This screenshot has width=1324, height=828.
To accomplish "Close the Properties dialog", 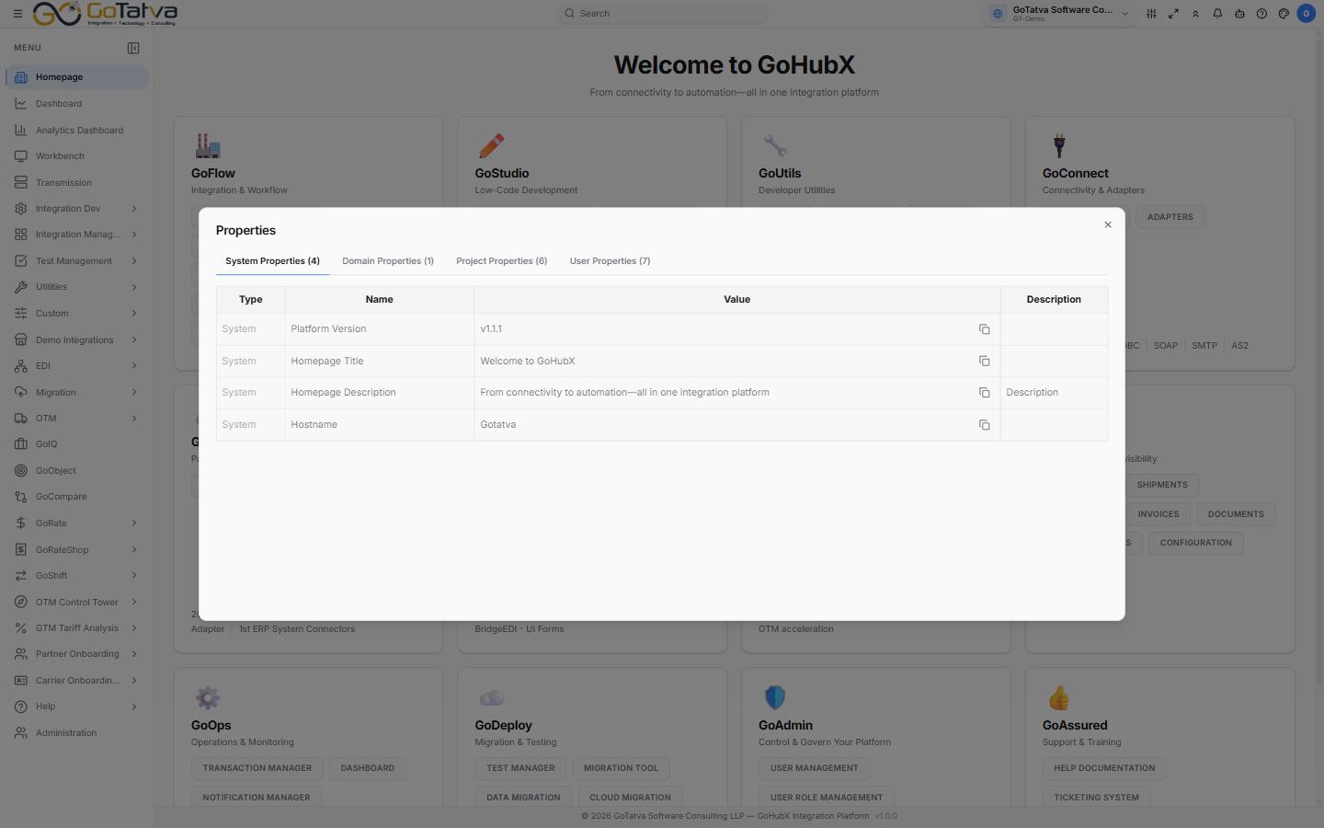I will [1108, 224].
